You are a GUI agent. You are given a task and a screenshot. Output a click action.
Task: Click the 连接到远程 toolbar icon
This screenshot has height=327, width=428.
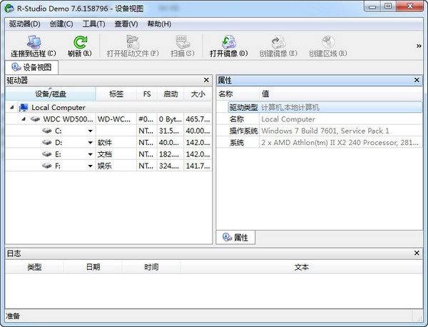coord(33,42)
